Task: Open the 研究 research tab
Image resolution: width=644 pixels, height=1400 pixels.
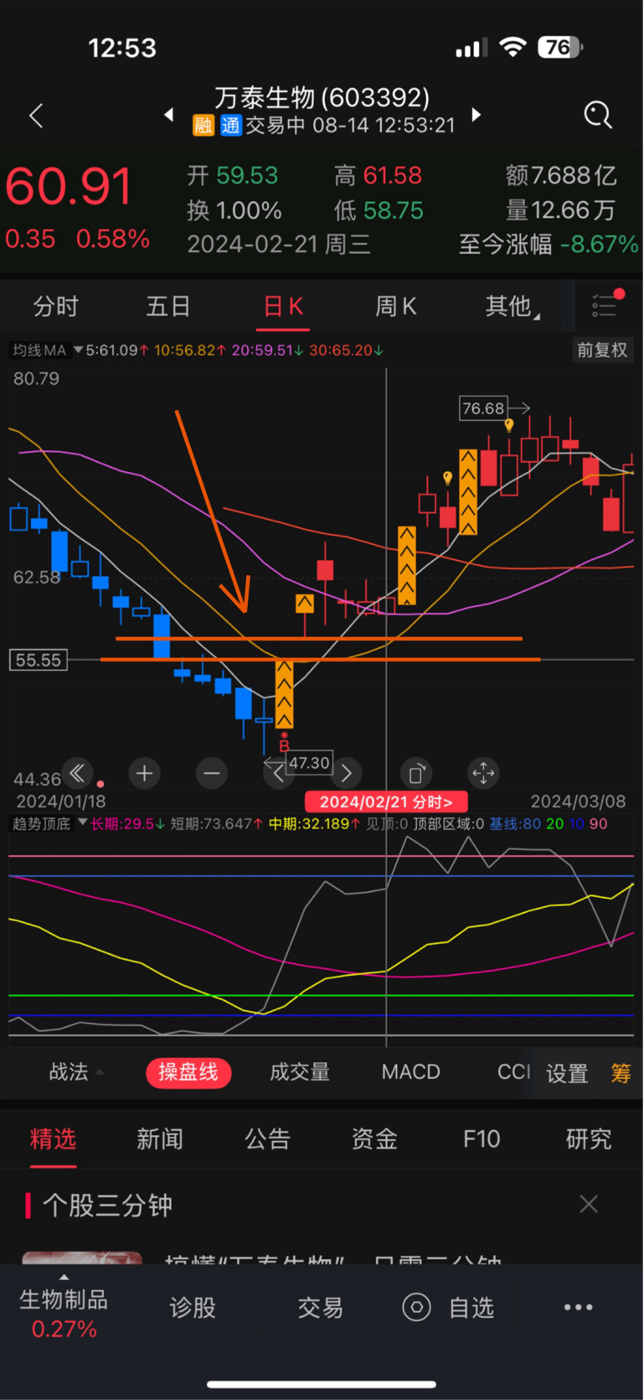Action: click(589, 1138)
